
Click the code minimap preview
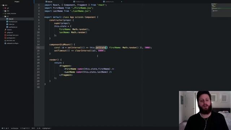(221, 10)
